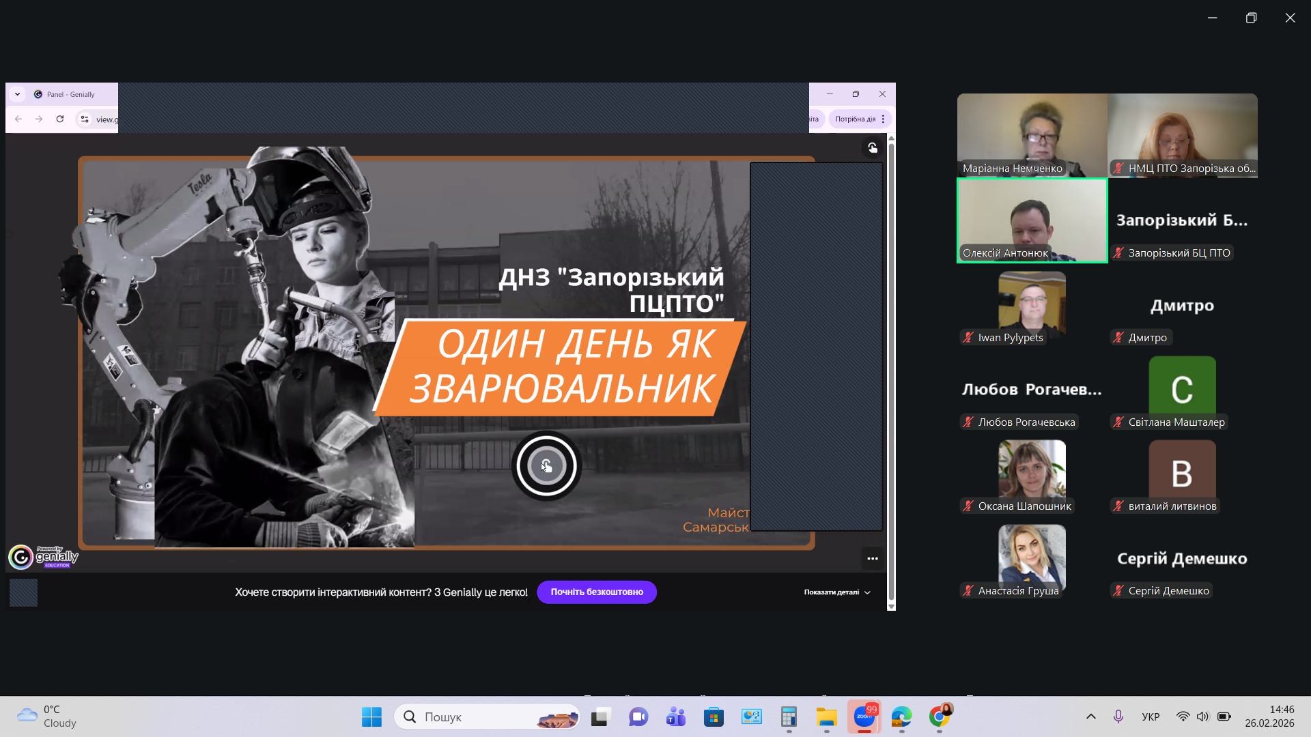Expand hidden system tray icons chevron
This screenshot has width=1311, height=737.
[1090, 717]
